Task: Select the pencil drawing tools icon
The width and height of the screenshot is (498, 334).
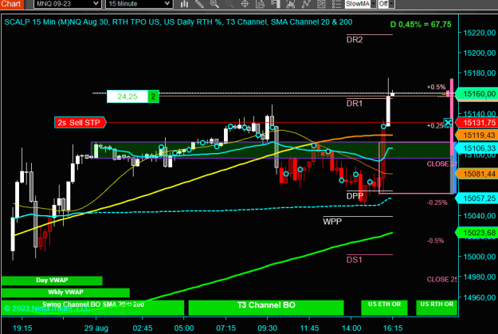Action: [199, 4]
